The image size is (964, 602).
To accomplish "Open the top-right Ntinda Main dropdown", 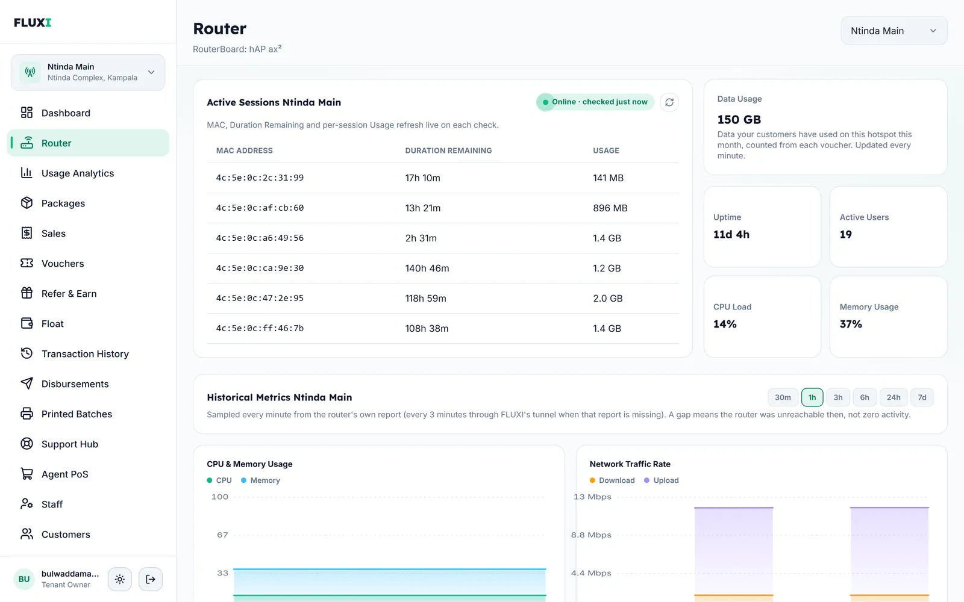I will (894, 31).
